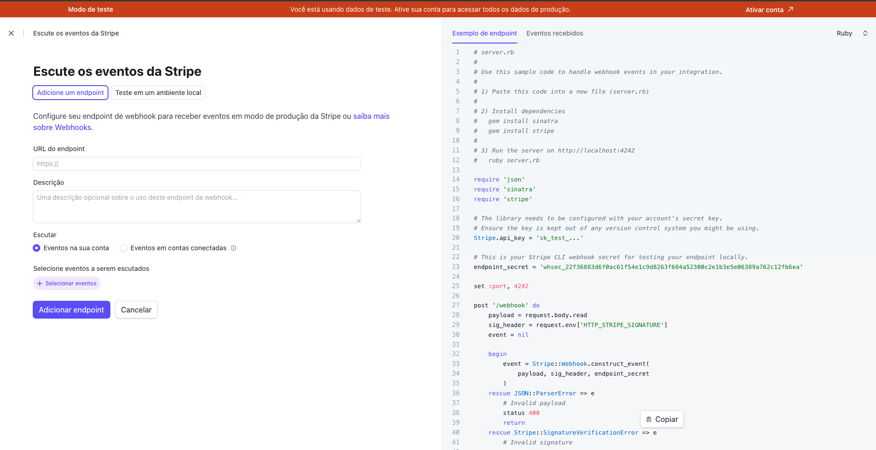876x450 pixels.
Task: Click the "status 400" code line
Action: [x=521, y=413]
